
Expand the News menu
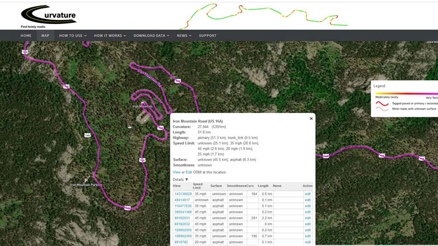[184, 36]
